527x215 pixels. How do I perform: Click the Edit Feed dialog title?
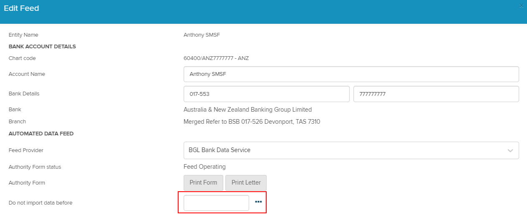(x=21, y=8)
